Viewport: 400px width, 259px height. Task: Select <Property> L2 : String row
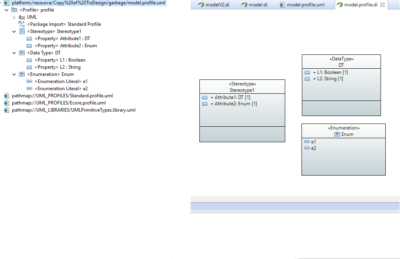[x=58, y=68]
